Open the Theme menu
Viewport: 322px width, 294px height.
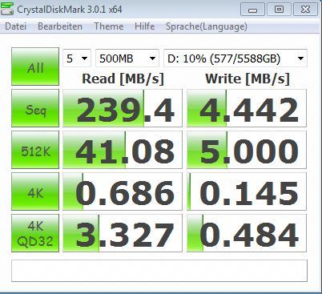point(109,26)
